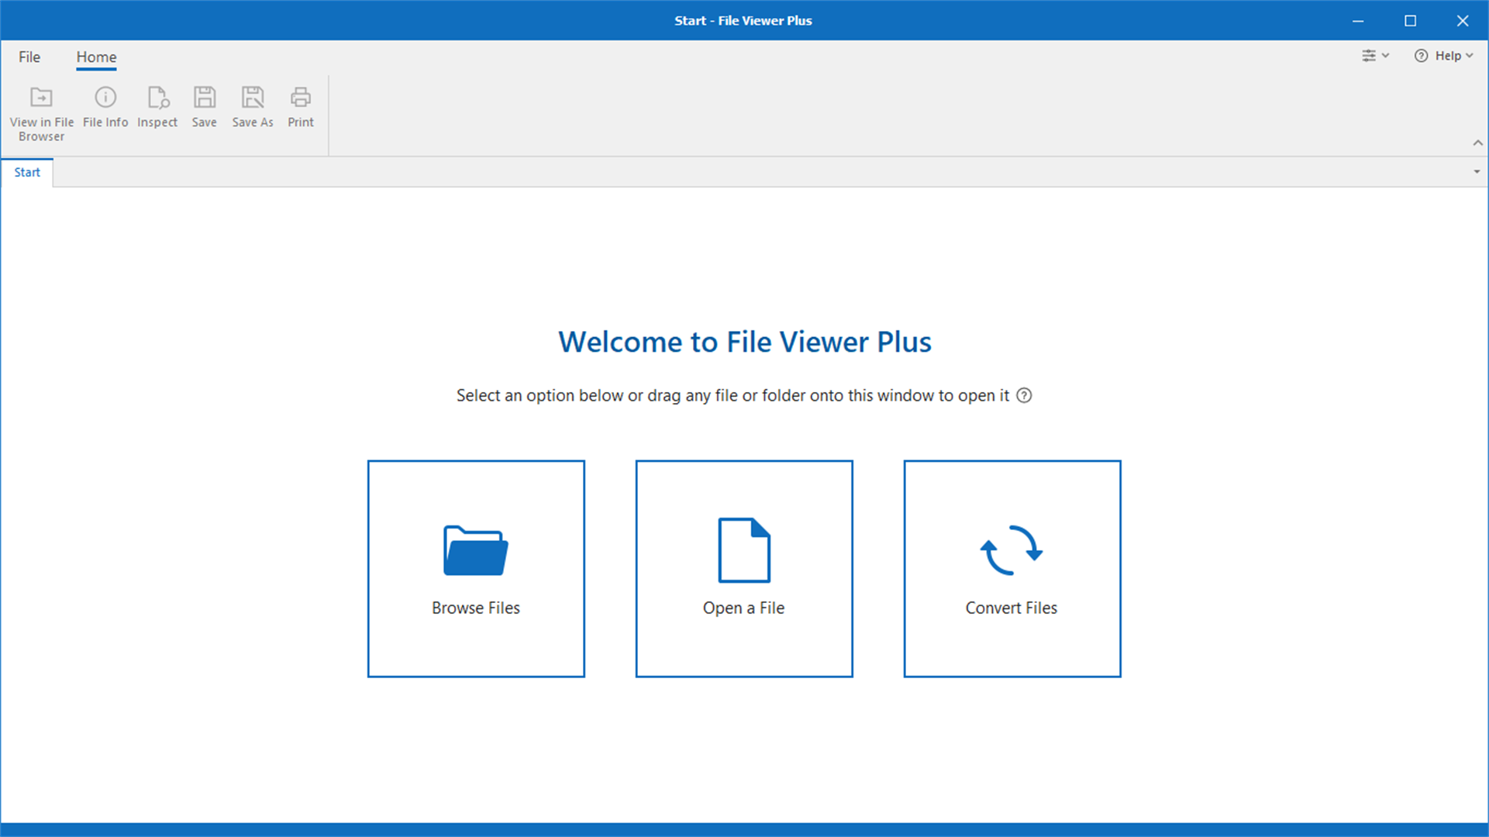Click the Open a File document icon

pyautogui.click(x=743, y=549)
